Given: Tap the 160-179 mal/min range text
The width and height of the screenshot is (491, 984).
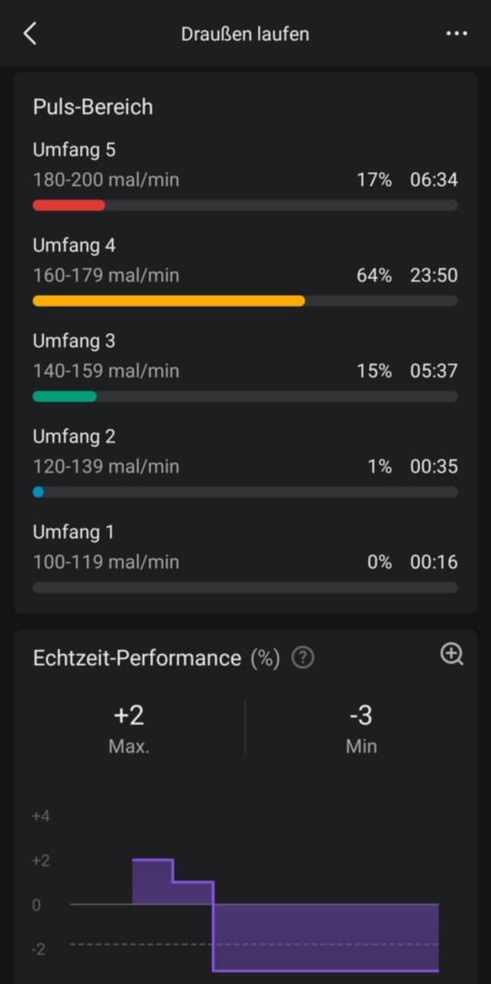Looking at the screenshot, I should click(x=106, y=276).
